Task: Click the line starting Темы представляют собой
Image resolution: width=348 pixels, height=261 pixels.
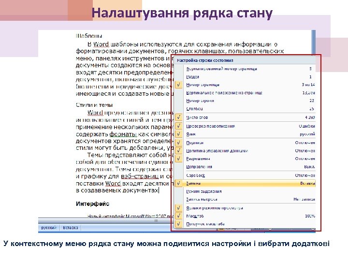Action: point(130,155)
